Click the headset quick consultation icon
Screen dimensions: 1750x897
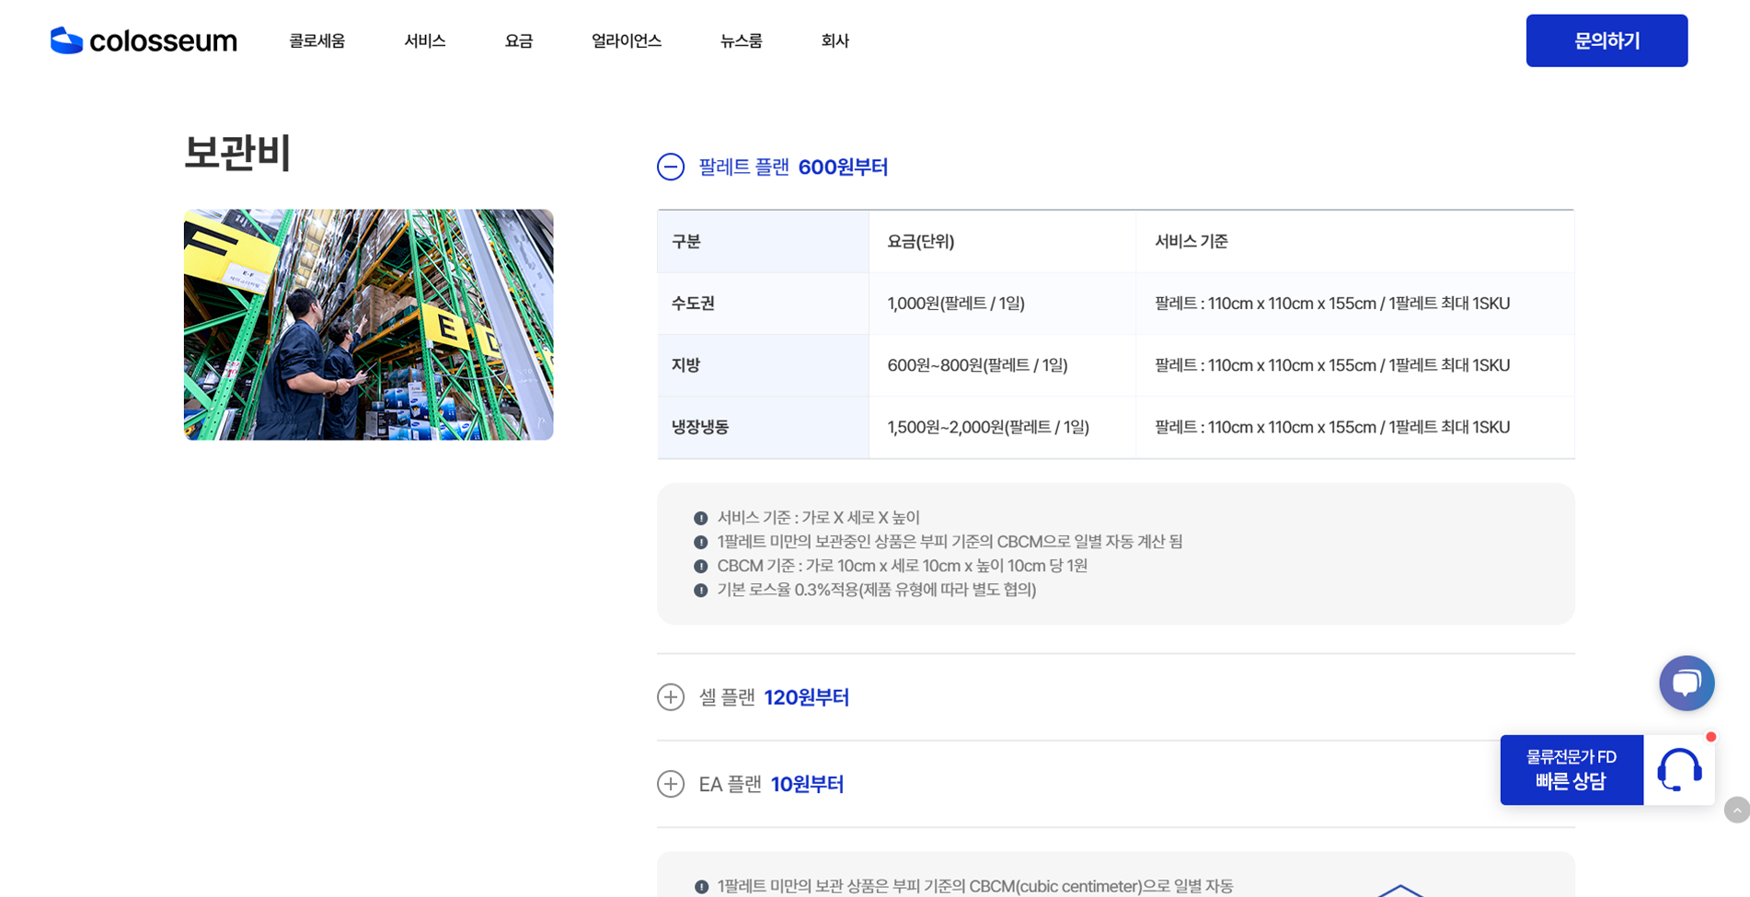(x=1679, y=770)
